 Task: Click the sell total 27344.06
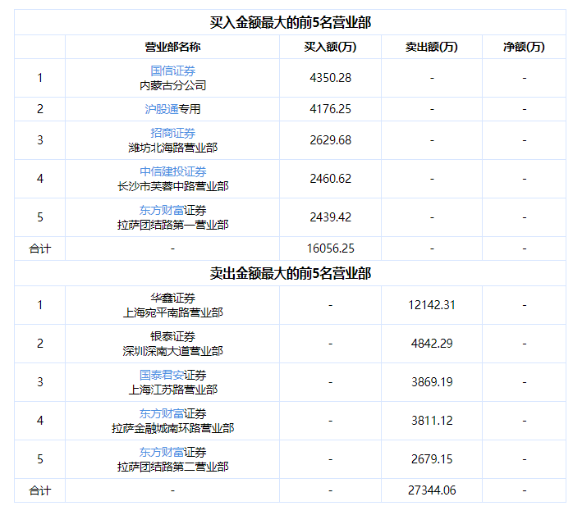(432, 490)
